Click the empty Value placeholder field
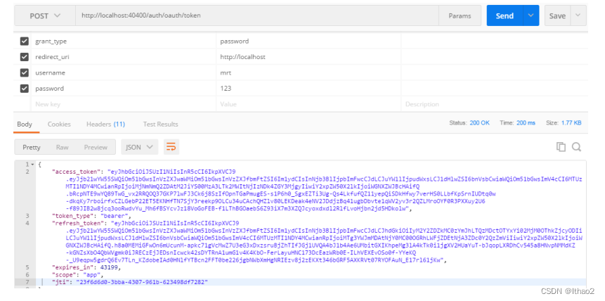 308,104
